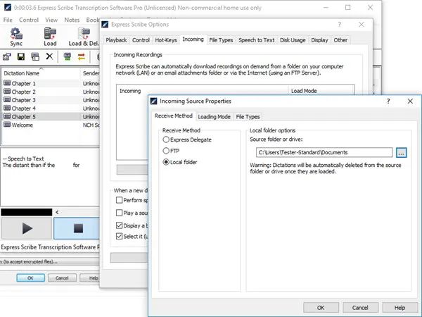The image size is (422, 317).
Task: Click the Load Mode column header
Action: point(320,91)
